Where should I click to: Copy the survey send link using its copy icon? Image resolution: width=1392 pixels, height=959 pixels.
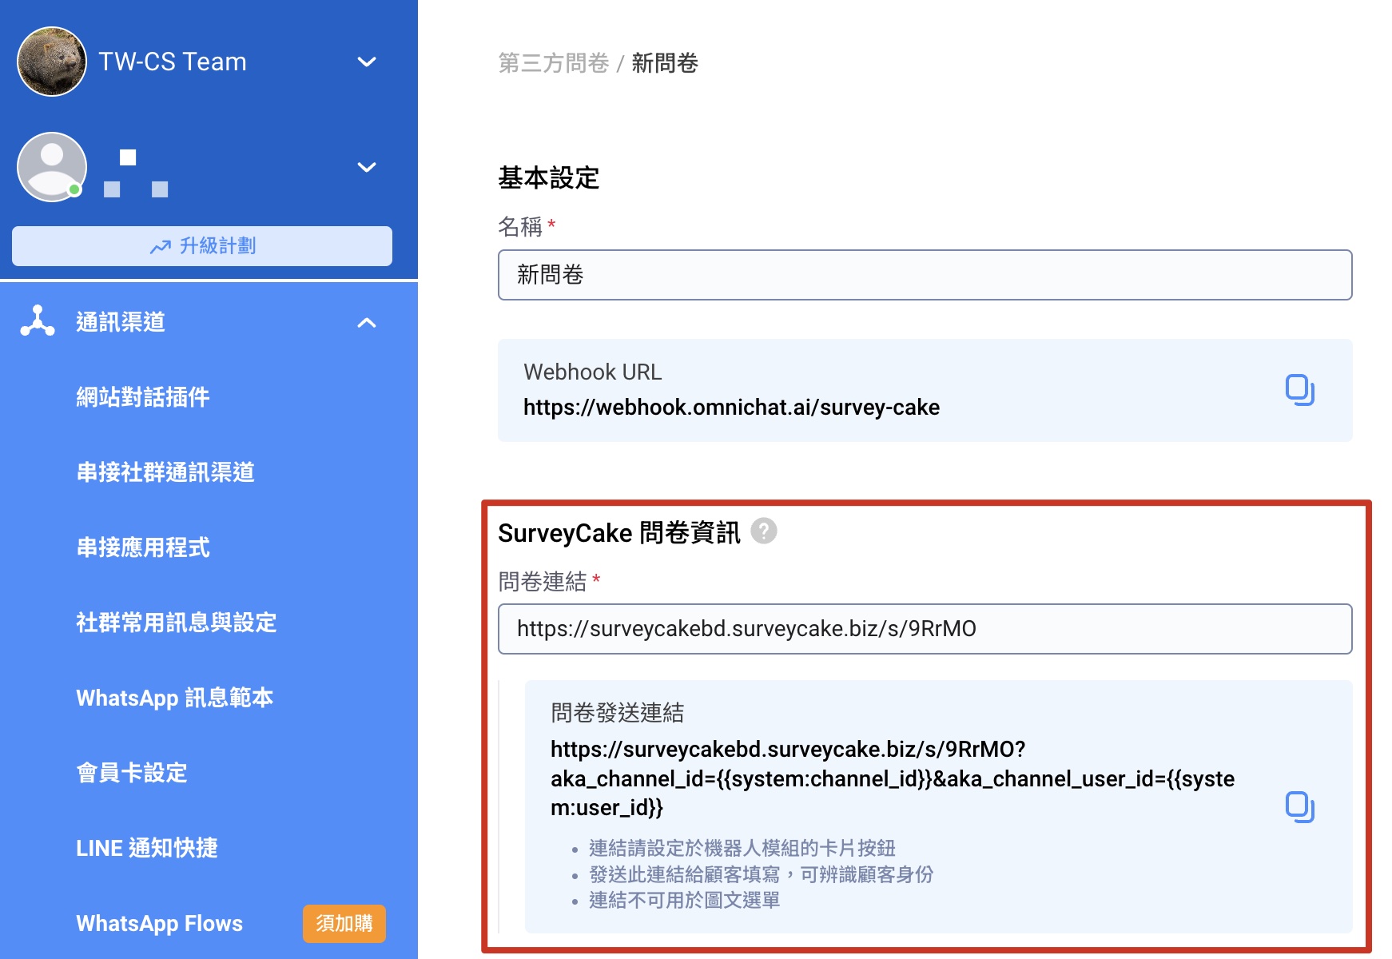point(1299,806)
